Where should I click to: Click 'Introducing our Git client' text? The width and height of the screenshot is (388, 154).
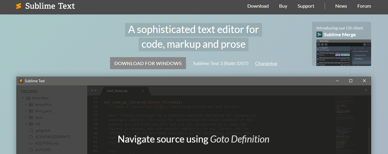click(x=339, y=28)
